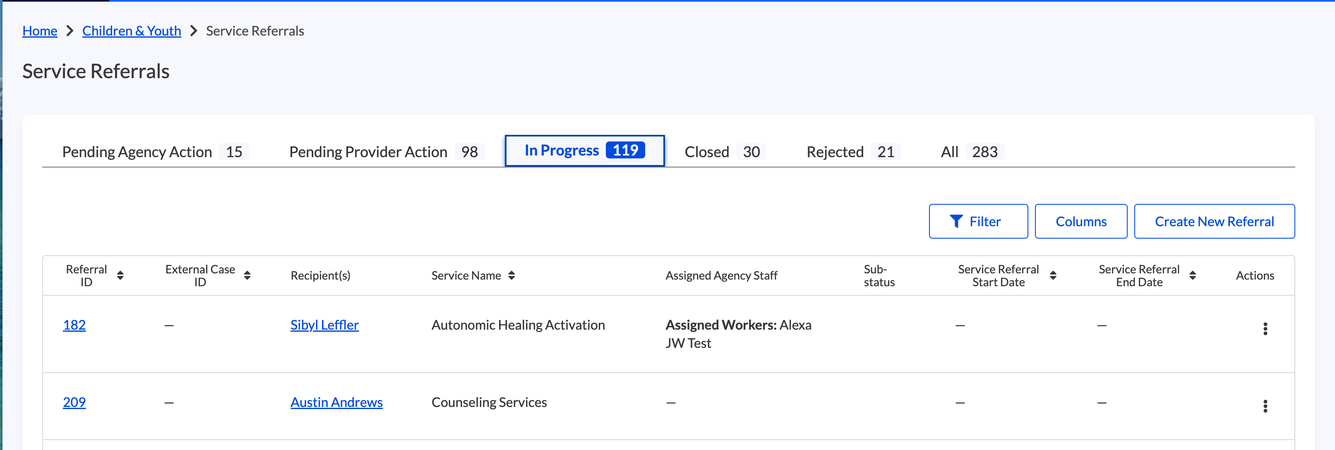Open the Columns chooser
Screen dimensions: 1335x450
(x=1080, y=222)
